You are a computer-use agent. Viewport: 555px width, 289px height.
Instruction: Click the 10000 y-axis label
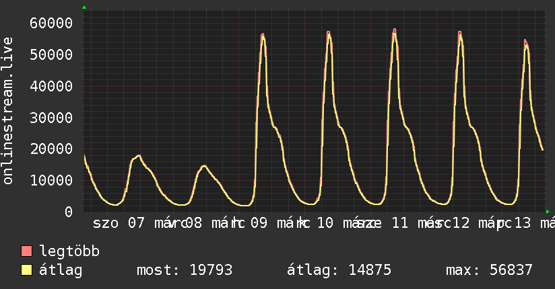point(51,180)
